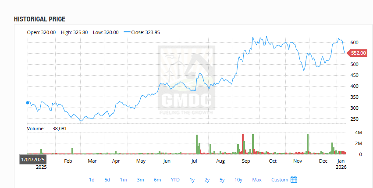Display the 10y price history
This screenshot has width=373, height=188.
click(238, 180)
